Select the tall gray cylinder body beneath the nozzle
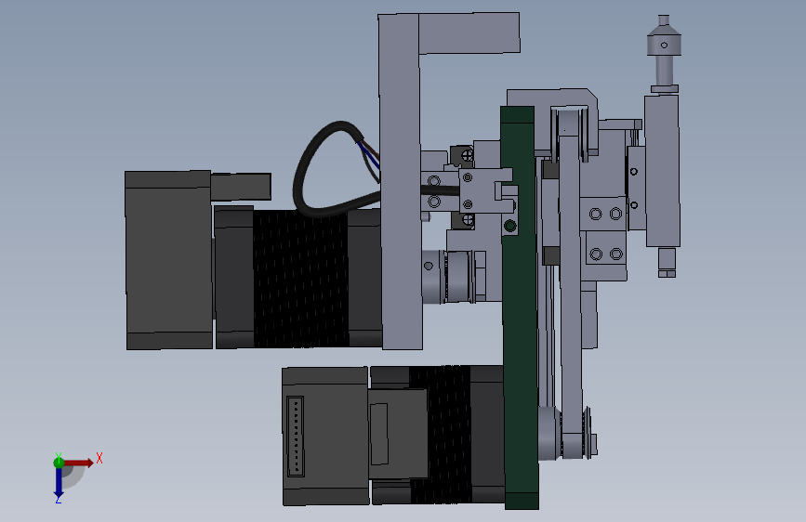 tap(662, 171)
